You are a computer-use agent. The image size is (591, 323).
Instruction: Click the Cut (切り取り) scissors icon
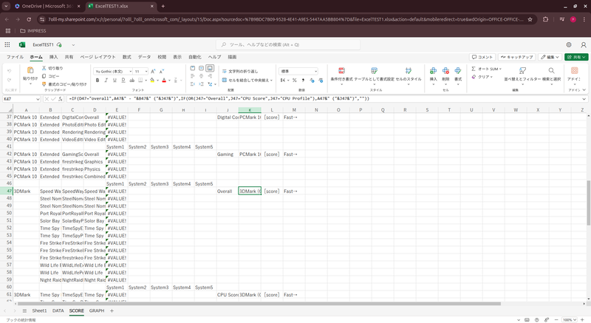pyautogui.click(x=44, y=68)
